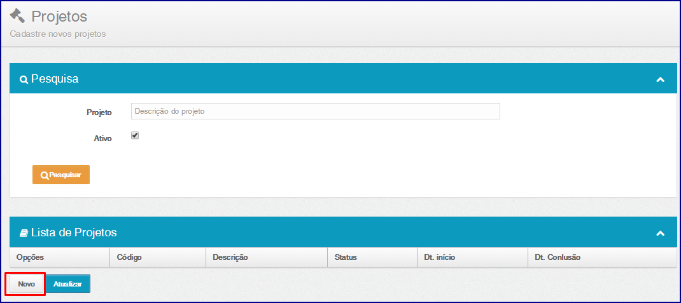Sort by the Status column header
Viewport: 681px width, 303px height.
tap(372, 257)
